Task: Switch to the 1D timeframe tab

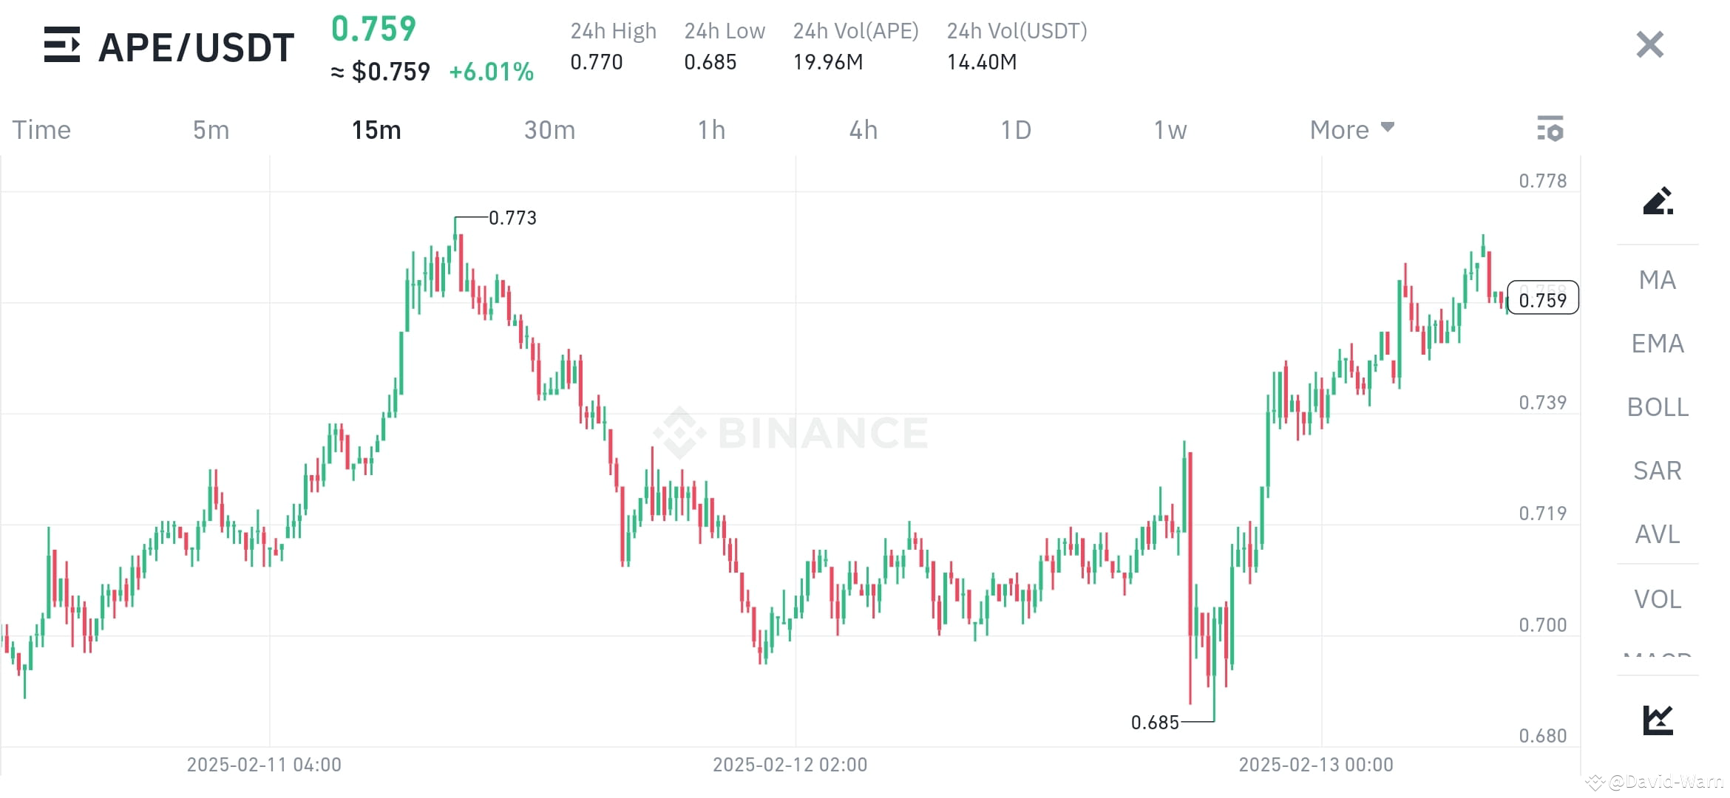Action: click(x=1017, y=129)
